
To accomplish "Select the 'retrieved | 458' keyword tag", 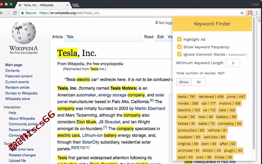I will (211, 97).
